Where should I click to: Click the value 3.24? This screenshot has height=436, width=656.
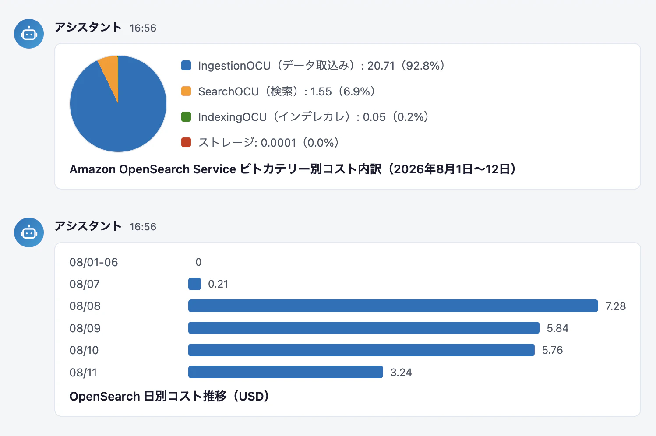pos(401,373)
